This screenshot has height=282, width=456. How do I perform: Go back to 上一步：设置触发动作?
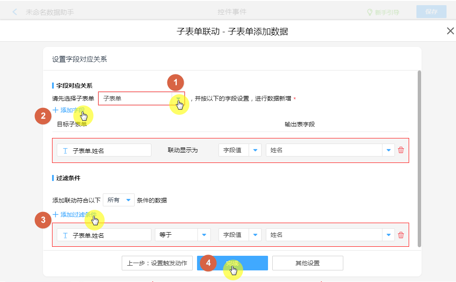pyautogui.click(x=157, y=263)
